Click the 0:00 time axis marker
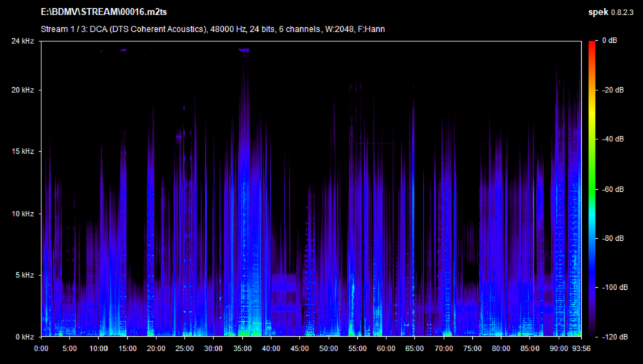This screenshot has height=364, width=643. (41, 348)
